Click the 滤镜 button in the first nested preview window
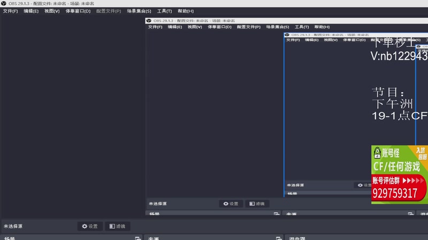 point(257,204)
